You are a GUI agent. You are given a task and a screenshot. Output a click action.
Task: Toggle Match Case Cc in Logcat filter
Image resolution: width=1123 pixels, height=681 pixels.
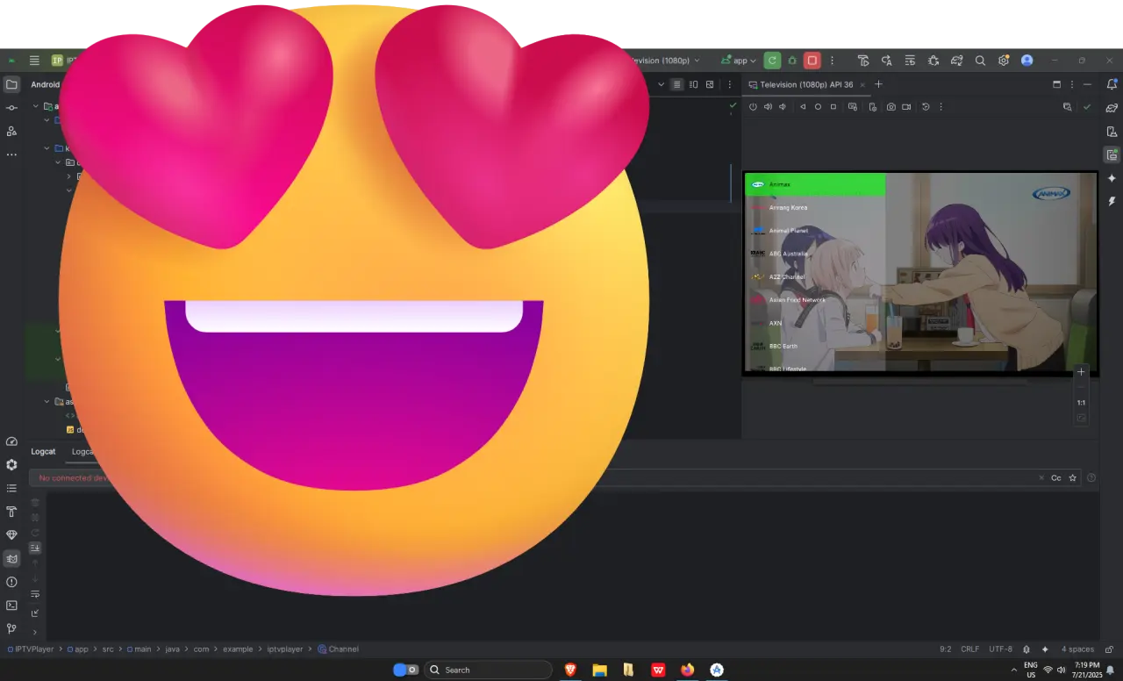click(1056, 478)
